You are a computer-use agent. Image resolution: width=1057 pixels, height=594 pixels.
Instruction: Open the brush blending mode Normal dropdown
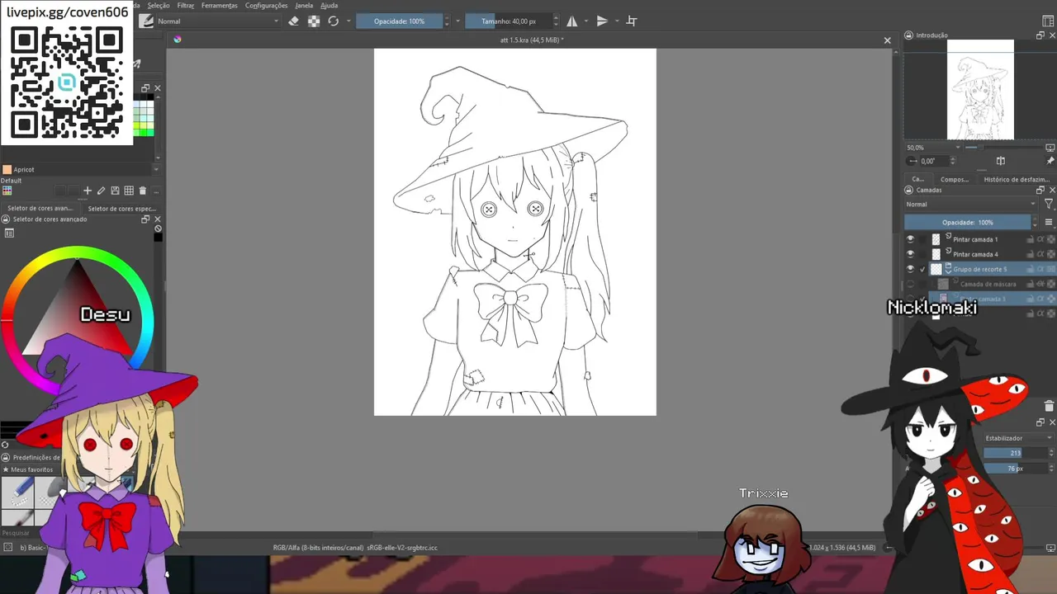click(218, 21)
